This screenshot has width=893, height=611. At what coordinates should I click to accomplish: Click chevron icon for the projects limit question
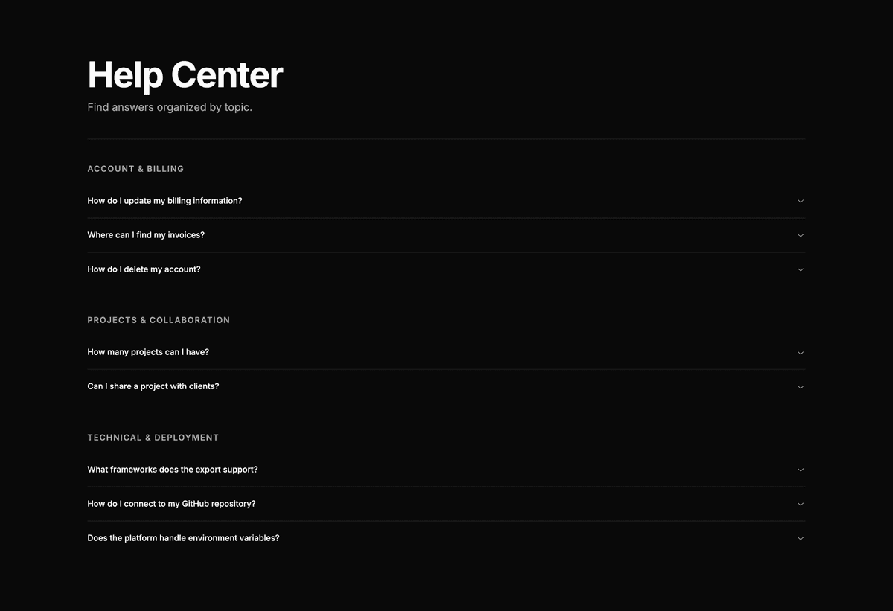[x=801, y=353]
